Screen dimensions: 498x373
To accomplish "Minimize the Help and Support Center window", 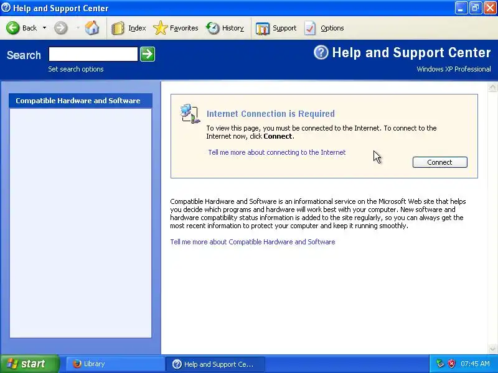I will click(x=461, y=8).
